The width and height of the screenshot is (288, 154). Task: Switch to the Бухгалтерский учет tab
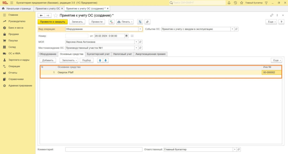98,54
